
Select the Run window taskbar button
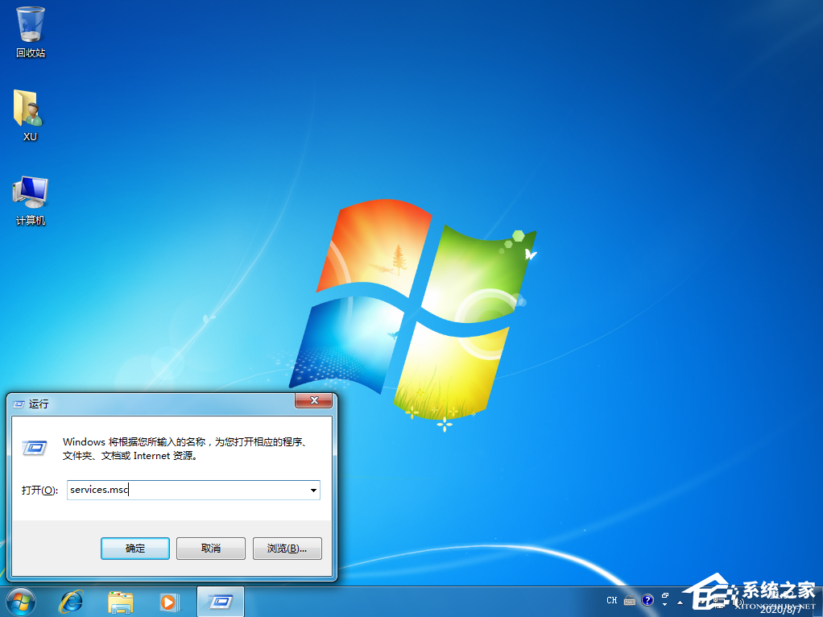[x=220, y=602]
